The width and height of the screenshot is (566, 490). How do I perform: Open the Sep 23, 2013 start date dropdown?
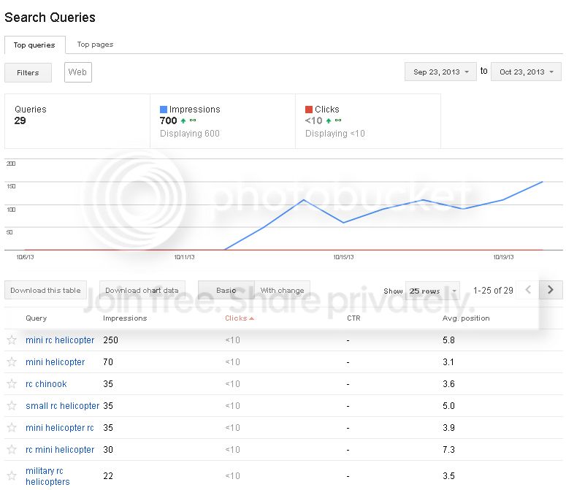coord(440,72)
